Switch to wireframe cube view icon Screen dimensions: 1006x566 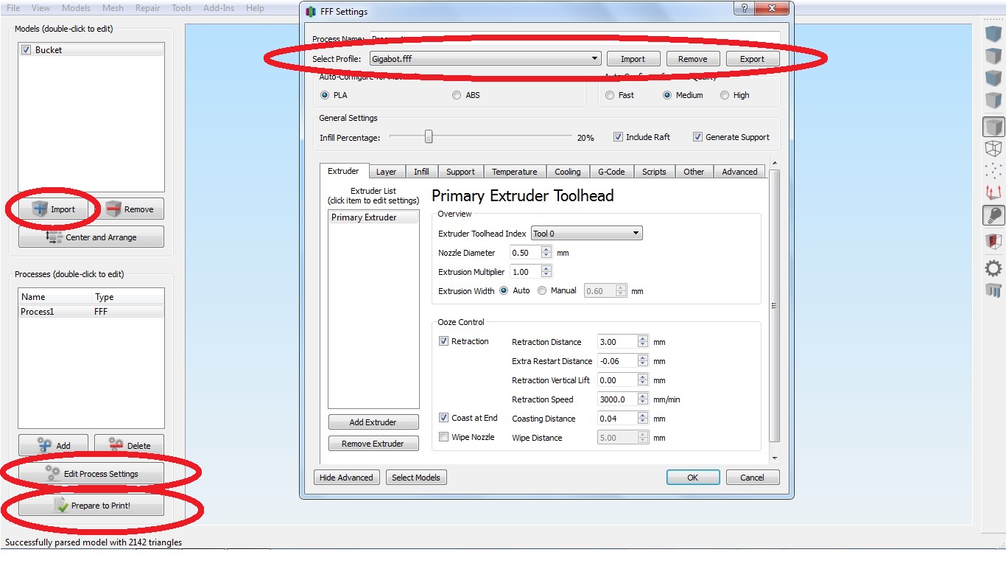[x=993, y=149]
